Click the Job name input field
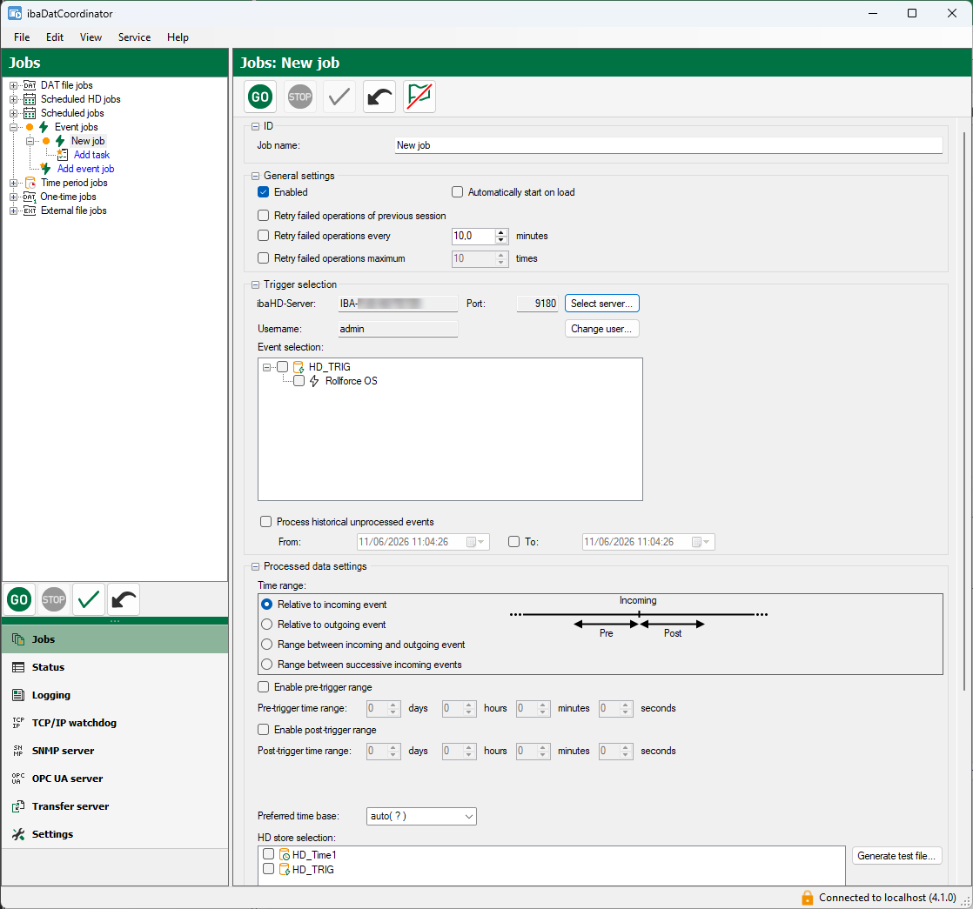Image resolution: width=973 pixels, height=909 pixels. (x=669, y=145)
